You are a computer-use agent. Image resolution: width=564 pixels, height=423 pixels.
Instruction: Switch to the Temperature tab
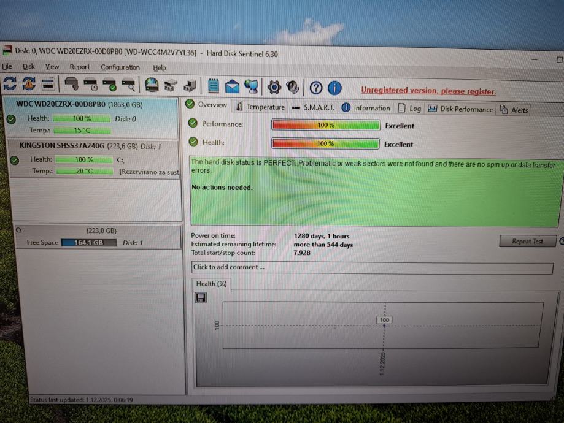click(x=260, y=107)
